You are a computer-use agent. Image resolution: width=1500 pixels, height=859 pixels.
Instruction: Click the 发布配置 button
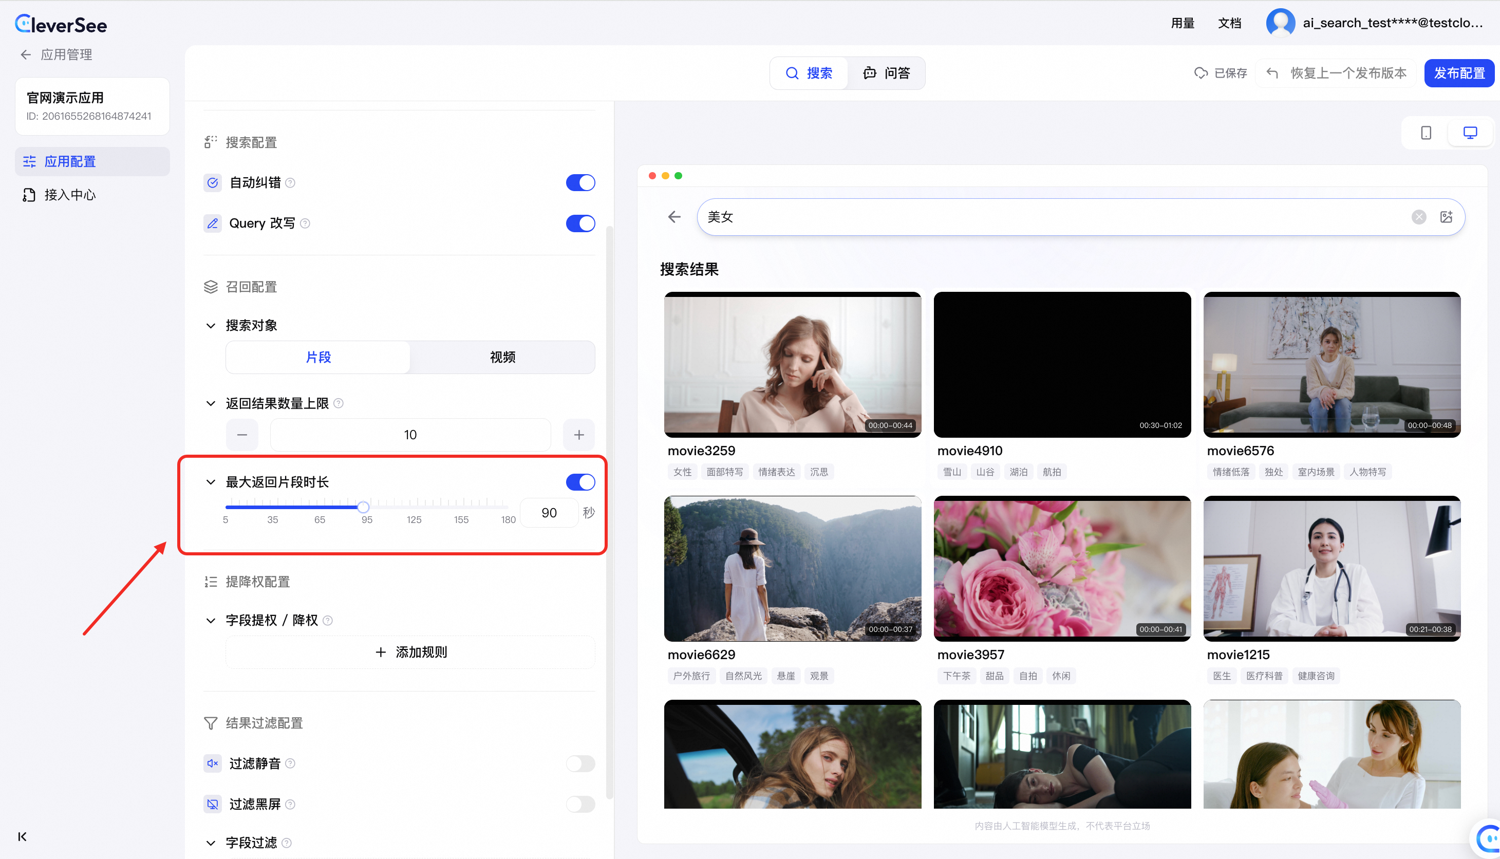click(1459, 73)
